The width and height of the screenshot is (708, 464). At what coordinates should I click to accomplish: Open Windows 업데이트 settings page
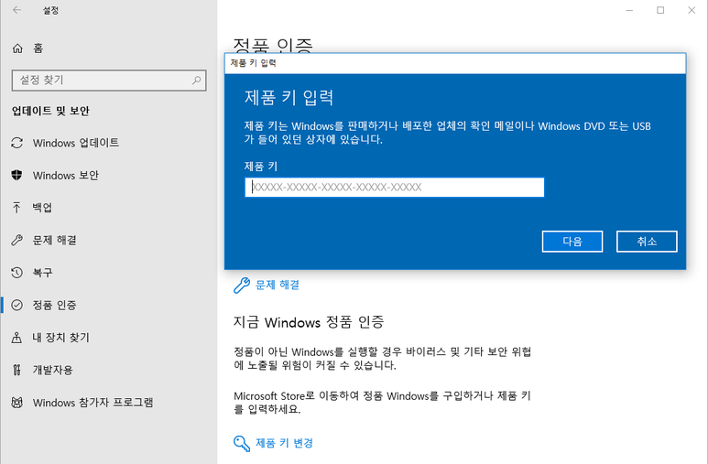(x=76, y=143)
